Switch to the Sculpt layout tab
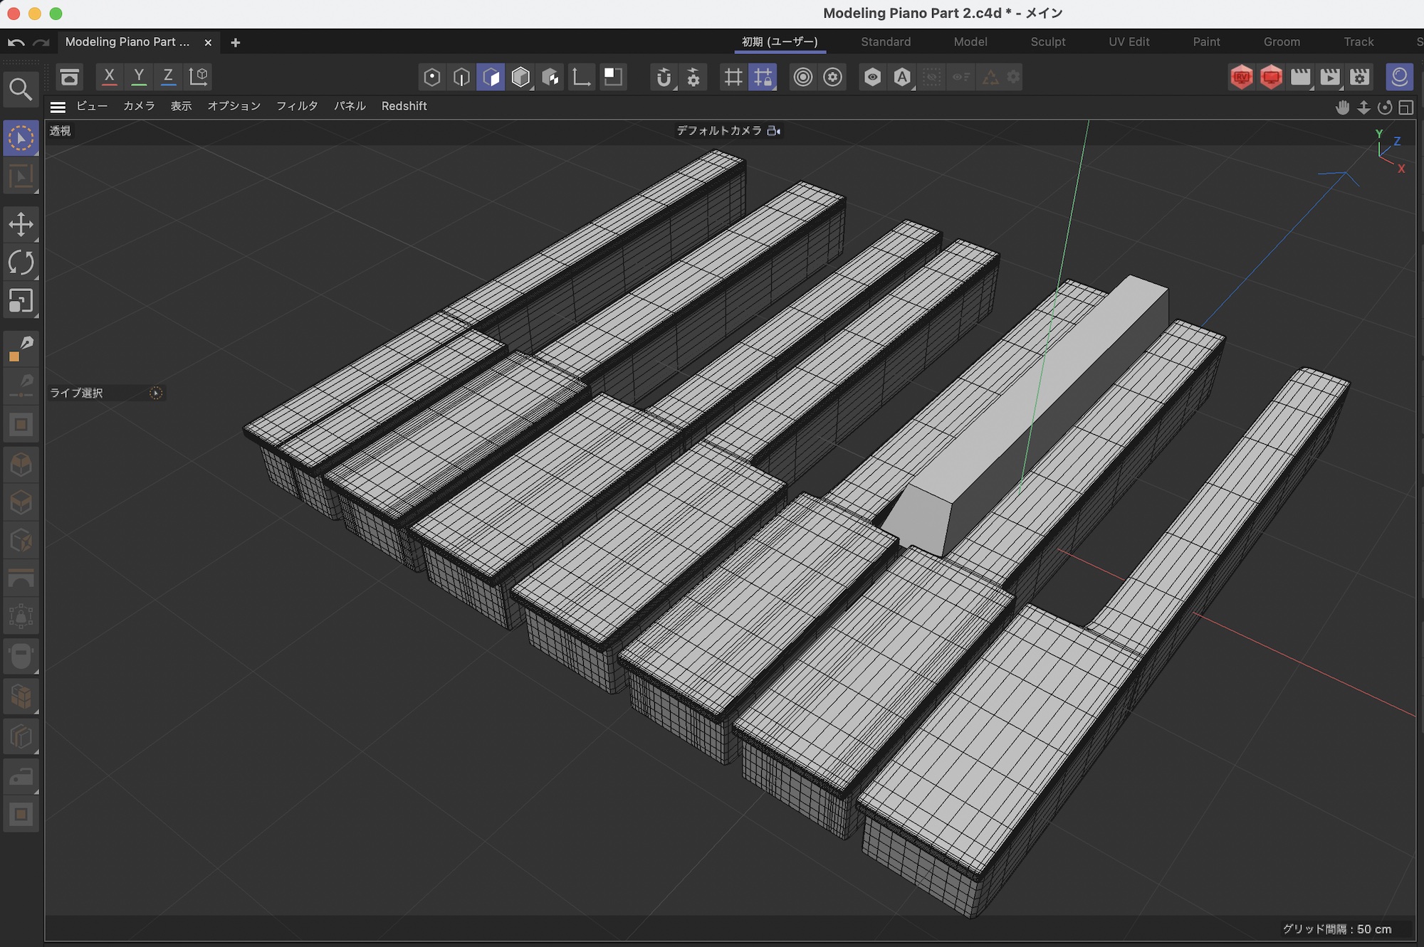Viewport: 1424px width, 947px height. click(1047, 42)
